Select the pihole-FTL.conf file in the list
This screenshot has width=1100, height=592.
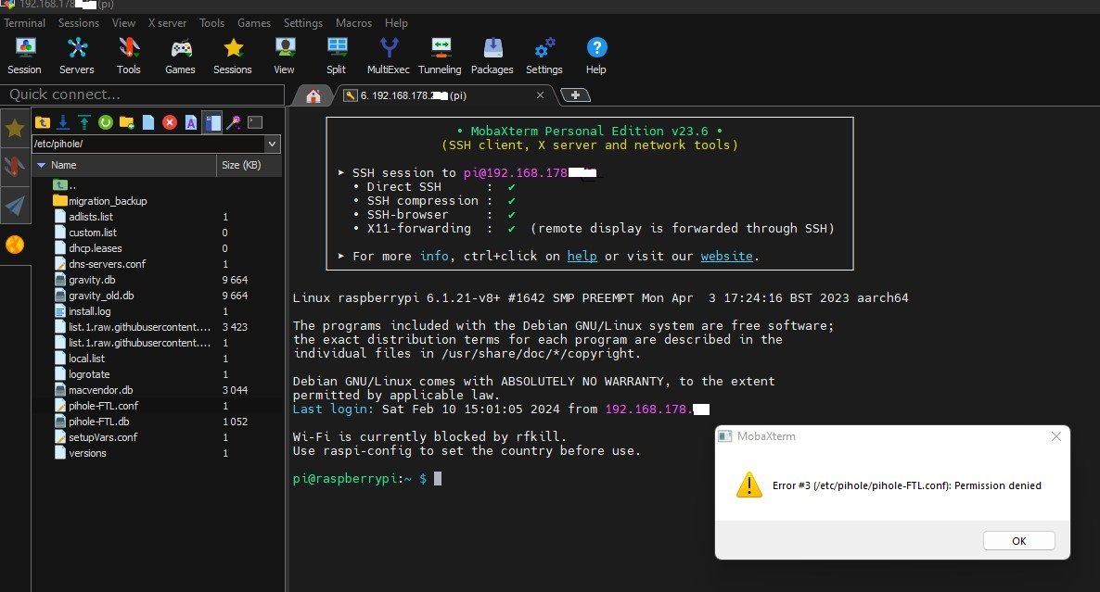coord(103,406)
